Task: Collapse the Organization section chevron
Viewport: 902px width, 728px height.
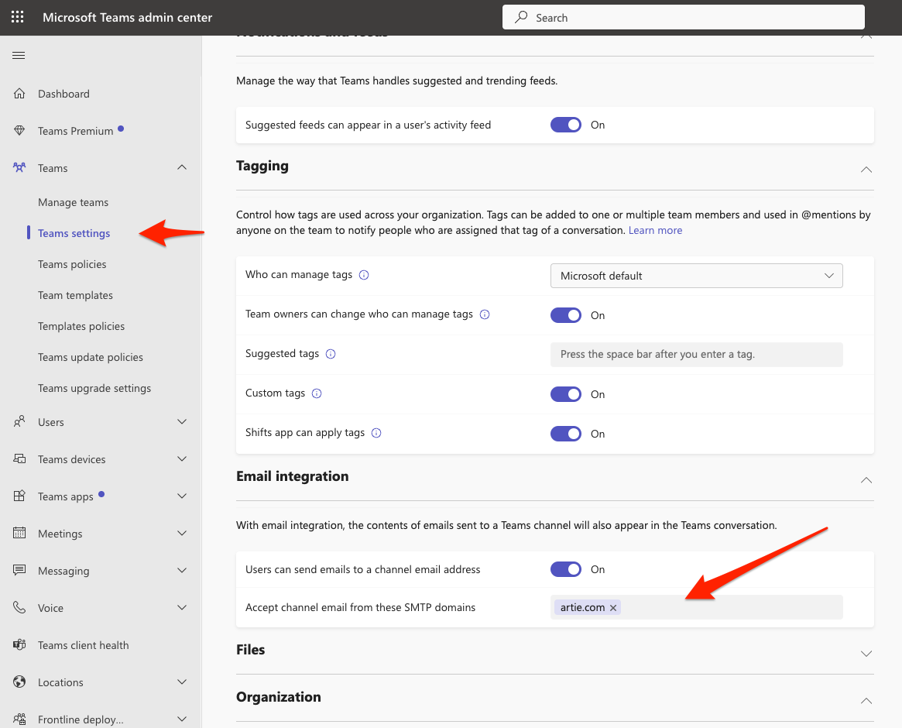Action: 866,700
